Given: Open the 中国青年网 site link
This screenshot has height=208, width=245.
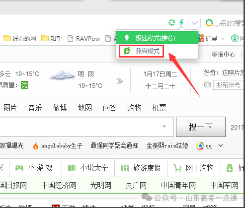Looking at the screenshot, I should click(x=178, y=185).
